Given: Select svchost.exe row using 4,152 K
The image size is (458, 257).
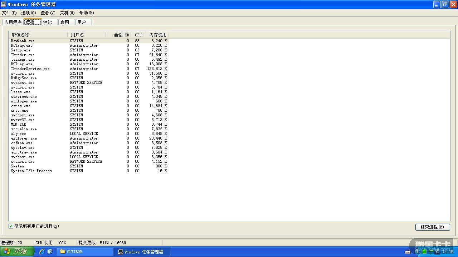Looking at the screenshot, I should pyautogui.click(x=89, y=162).
